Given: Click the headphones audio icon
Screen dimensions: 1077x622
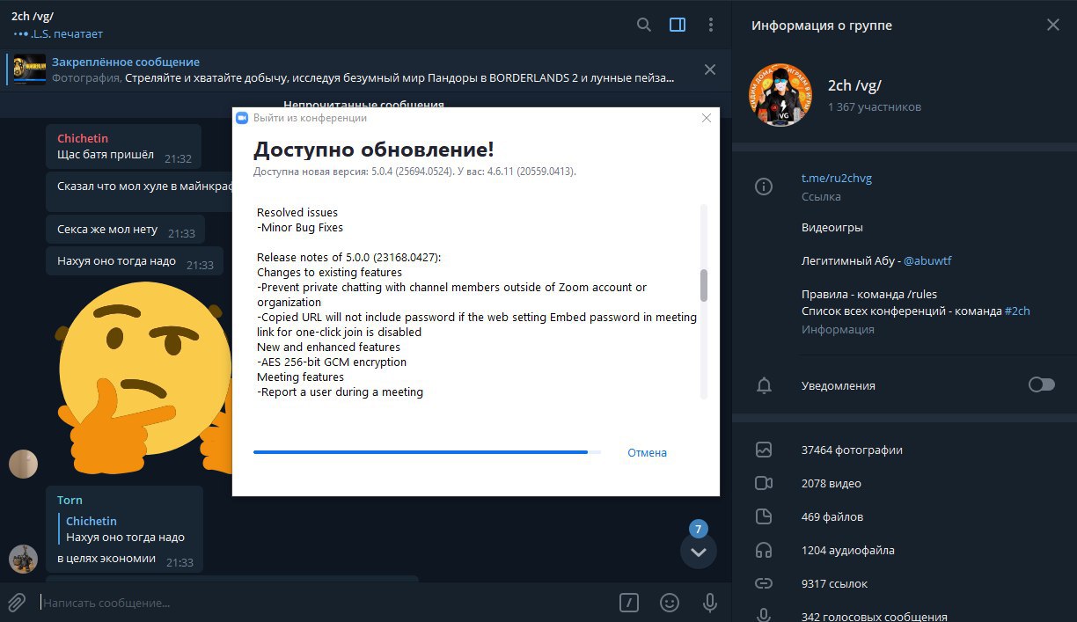Looking at the screenshot, I should (x=764, y=550).
